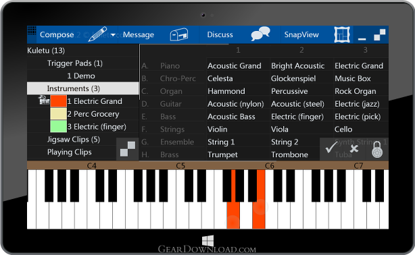Choose Glockenspiel instrument
415x255 pixels.
293,78
